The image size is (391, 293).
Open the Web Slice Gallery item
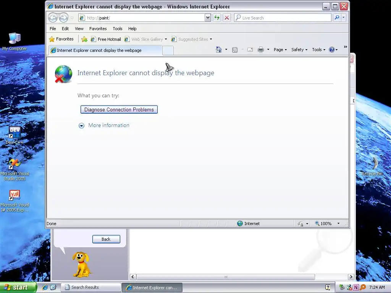pyautogui.click(x=144, y=39)
